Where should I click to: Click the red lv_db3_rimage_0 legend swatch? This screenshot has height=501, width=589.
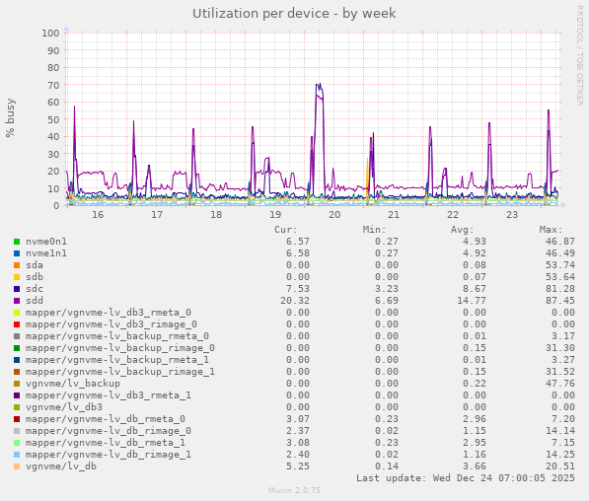pyautogui.click(x=17, y=324)
